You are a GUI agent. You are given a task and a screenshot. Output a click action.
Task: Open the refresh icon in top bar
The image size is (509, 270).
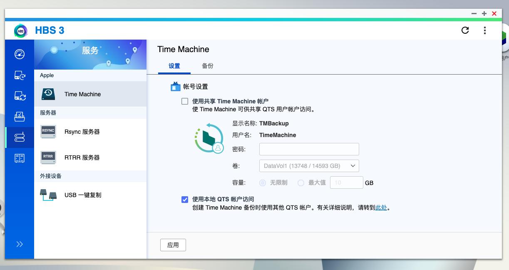[x=465, y=30]
